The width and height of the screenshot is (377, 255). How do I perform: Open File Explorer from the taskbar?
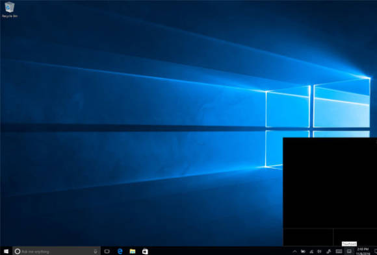[132, 251]
